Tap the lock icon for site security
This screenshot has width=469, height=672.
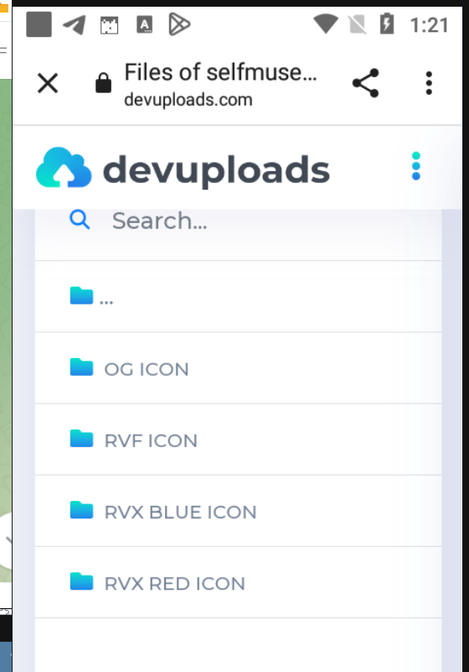click(x=103, y=83)
